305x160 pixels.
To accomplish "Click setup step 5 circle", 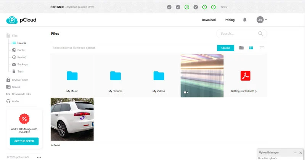I will [x=204, y=7].
